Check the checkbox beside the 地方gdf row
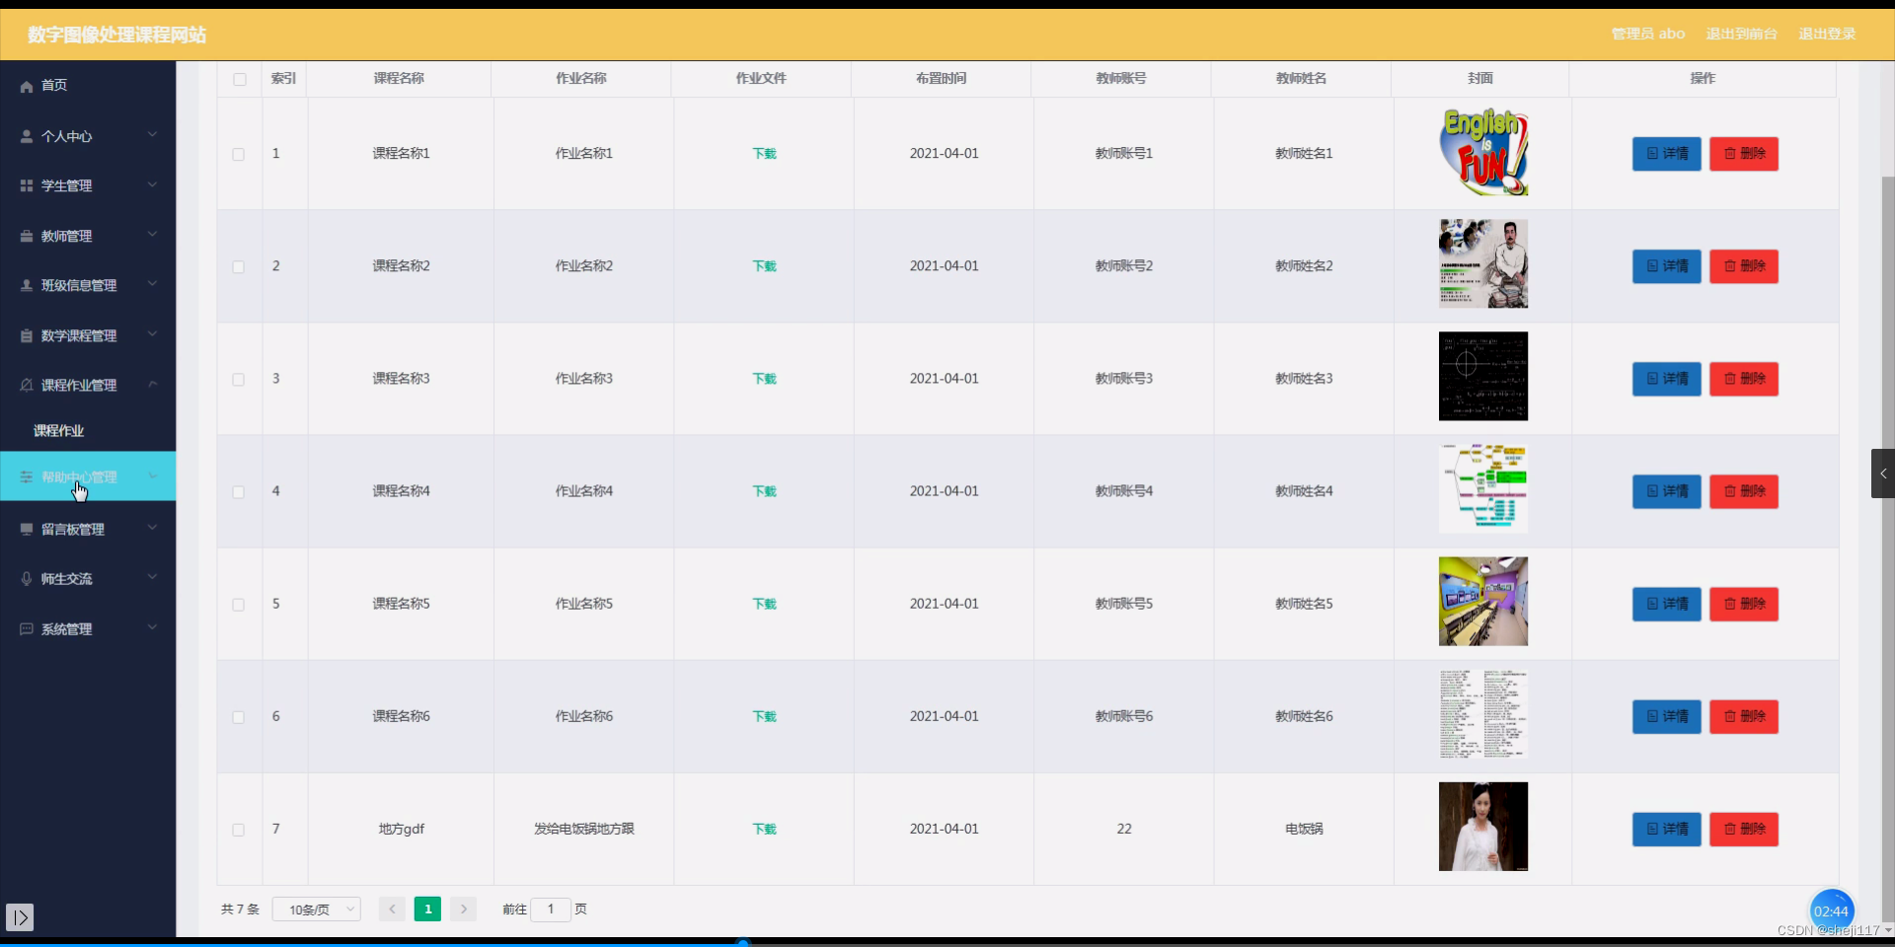1895x947 pixels. click(239, 830)
